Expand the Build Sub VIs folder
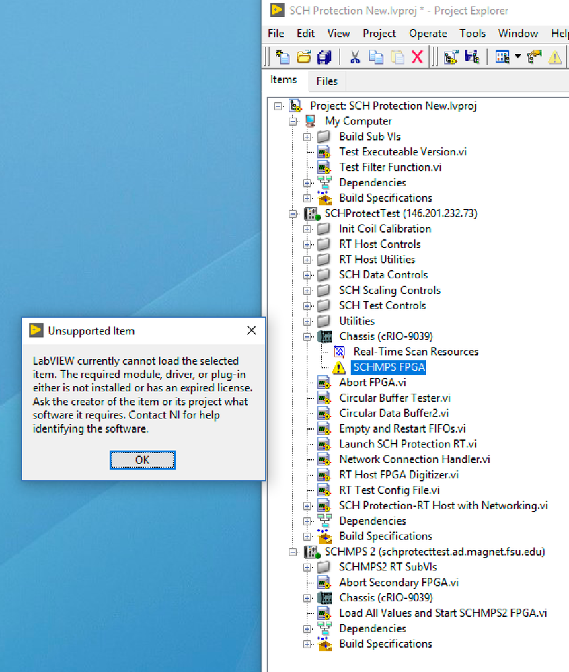This screenshot has height=672, width=569. 307,137
